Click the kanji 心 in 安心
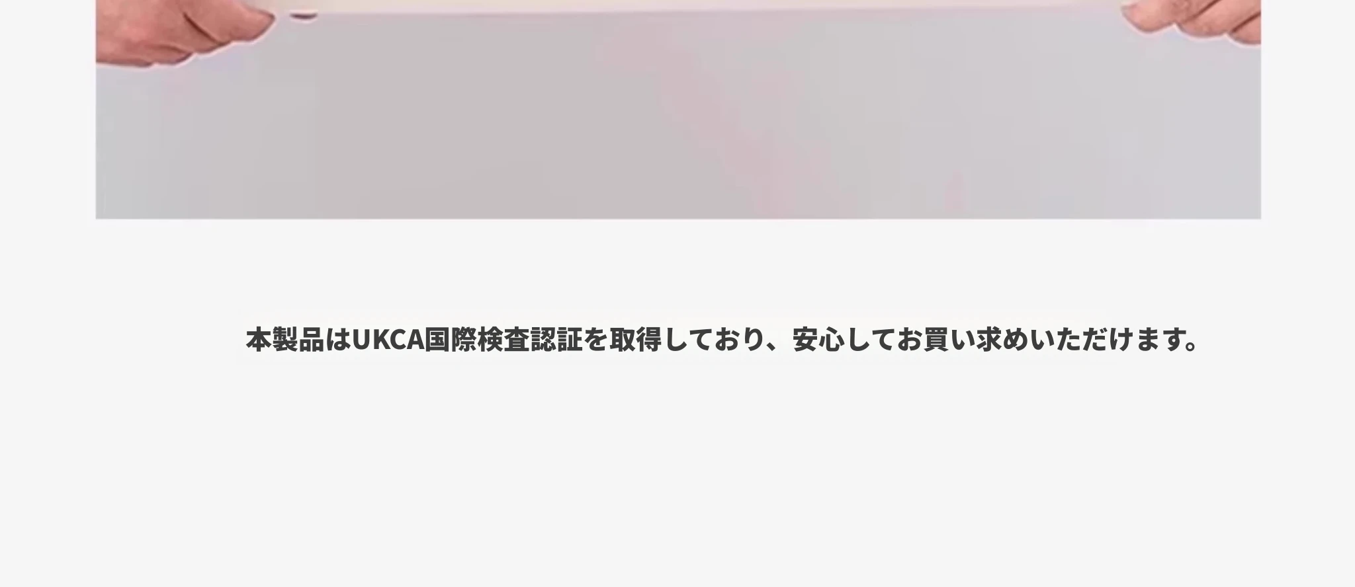The image size is (1355, 587). 832,340
